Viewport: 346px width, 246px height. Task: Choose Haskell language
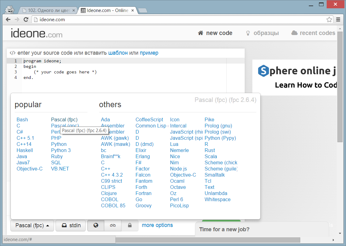[25, 150]
